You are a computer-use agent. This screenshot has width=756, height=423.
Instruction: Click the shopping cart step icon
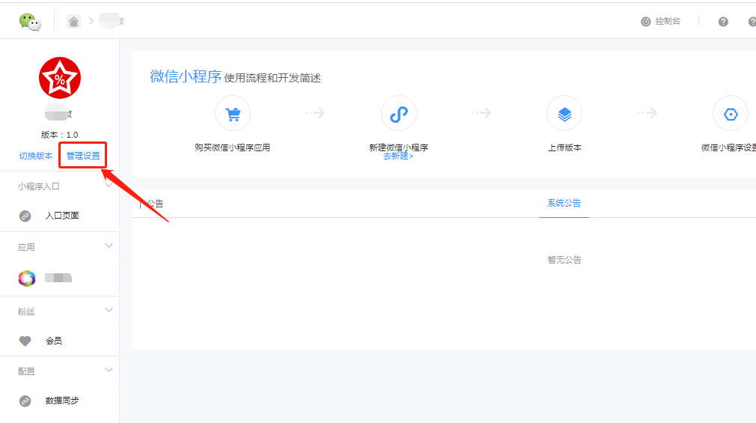click(x=232, y=113)
